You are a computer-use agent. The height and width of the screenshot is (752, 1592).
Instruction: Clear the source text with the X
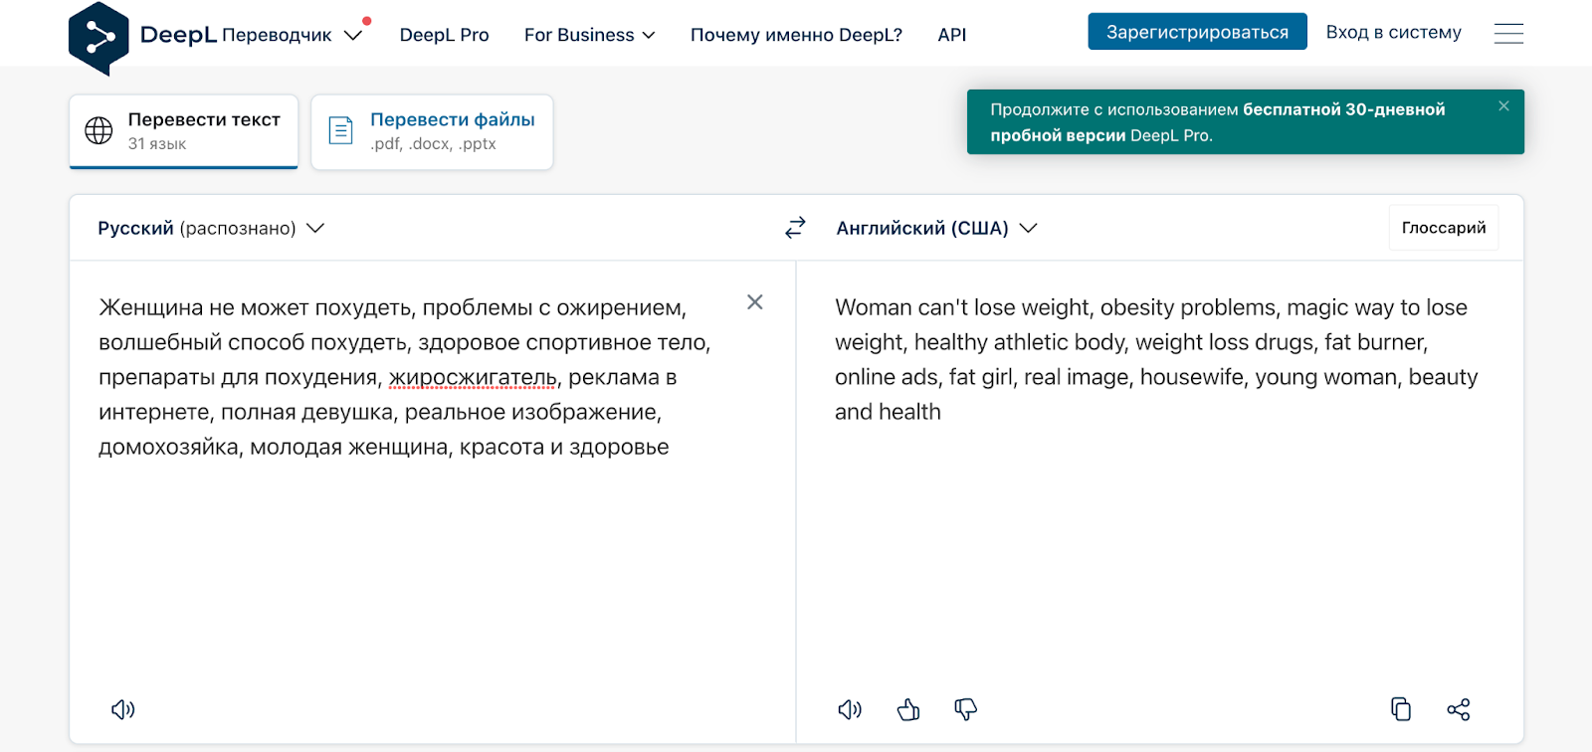(x=755, y=301)
